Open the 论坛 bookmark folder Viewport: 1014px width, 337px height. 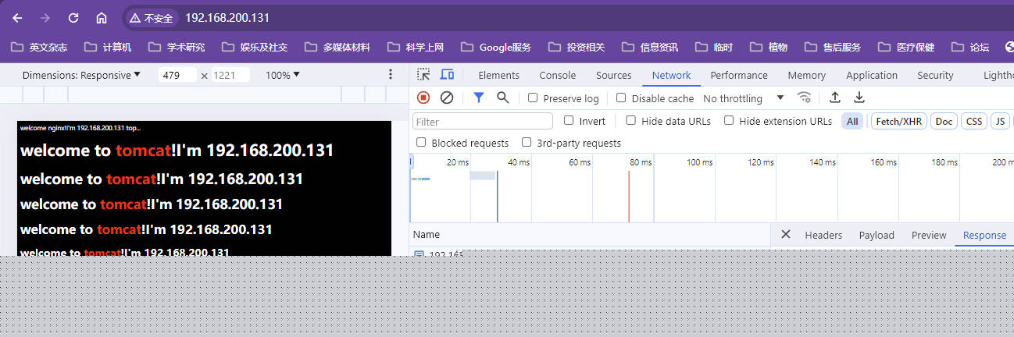pos(970,48)
